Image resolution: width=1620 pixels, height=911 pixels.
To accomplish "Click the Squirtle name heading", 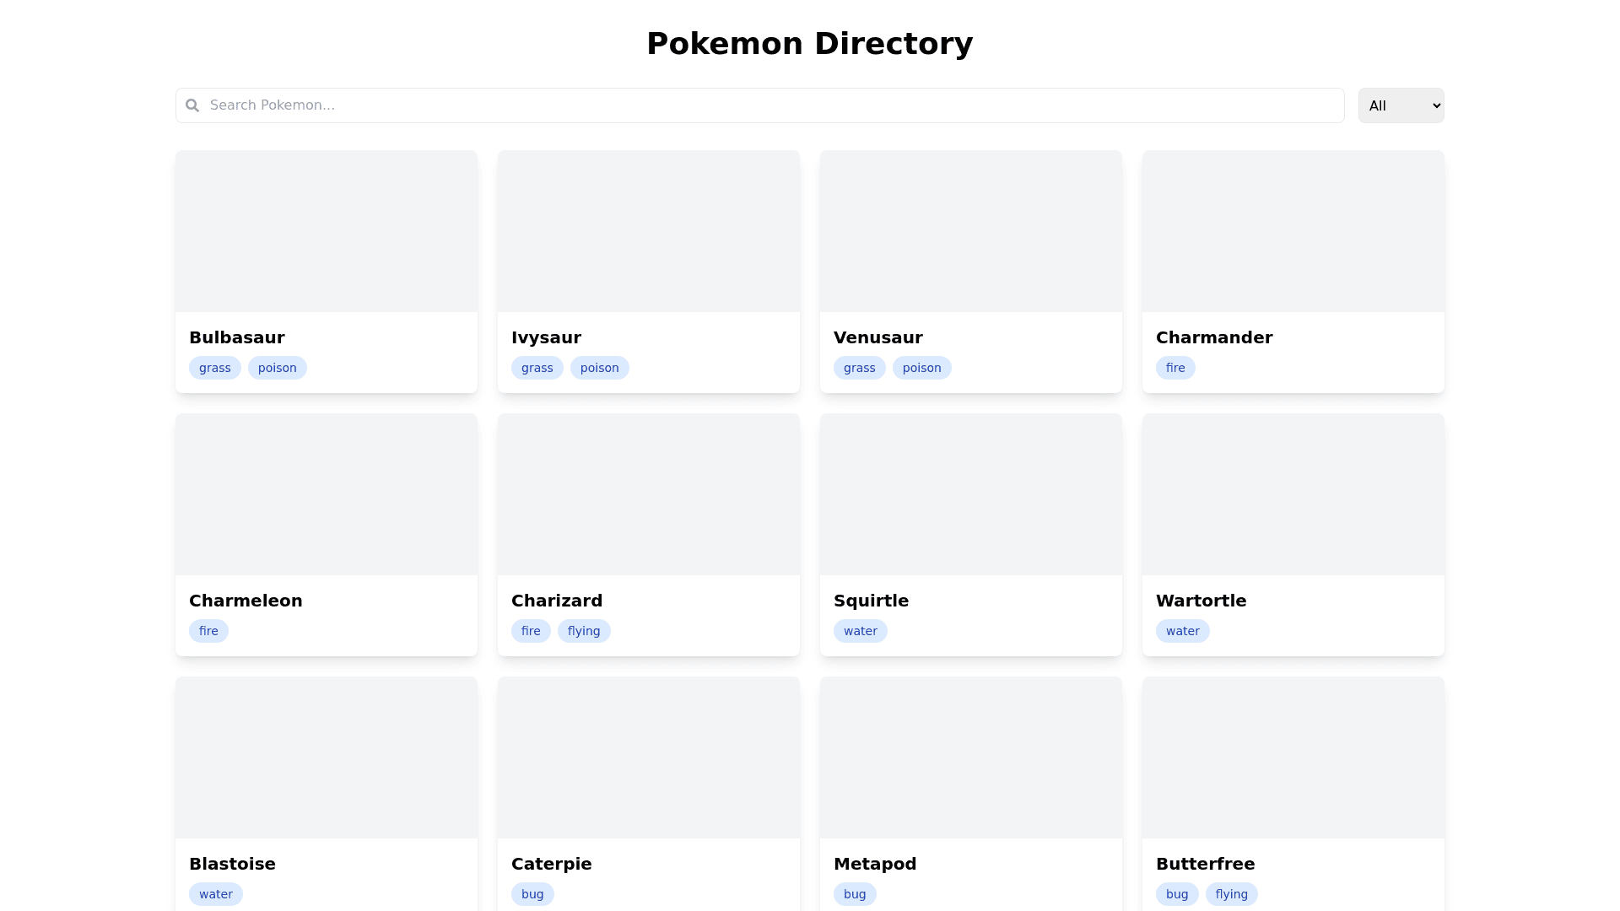I will [871, 601].
